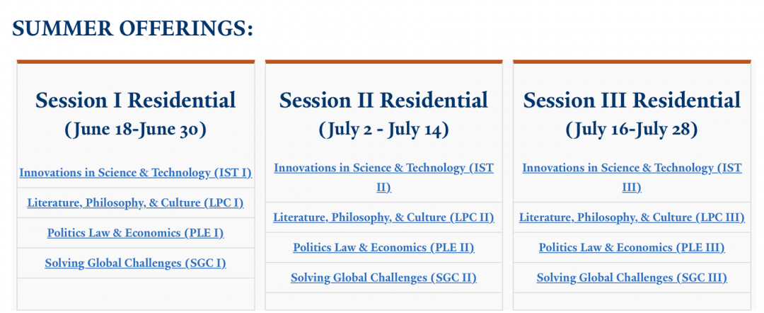Click the empty row below SGC I
Viewport: 764px width, 313px height.
point(135,292)
